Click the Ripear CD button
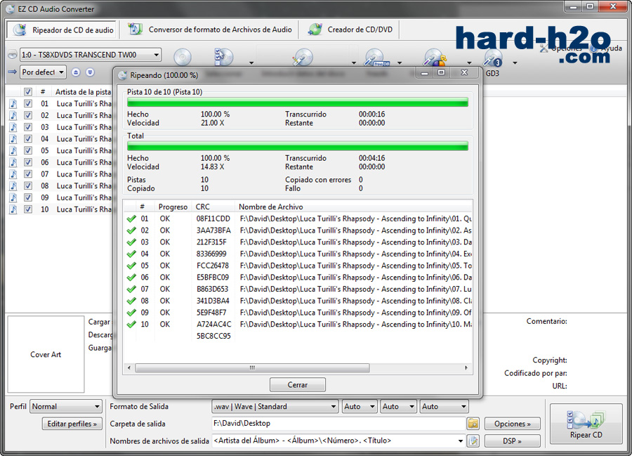This screenshot has height=456, width=632. (586, 424)
